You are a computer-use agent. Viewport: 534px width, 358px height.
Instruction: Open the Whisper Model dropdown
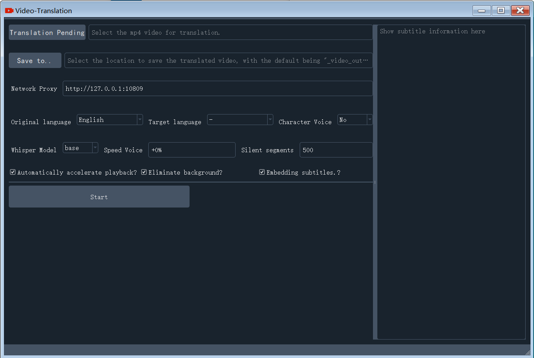coord(80,148)
